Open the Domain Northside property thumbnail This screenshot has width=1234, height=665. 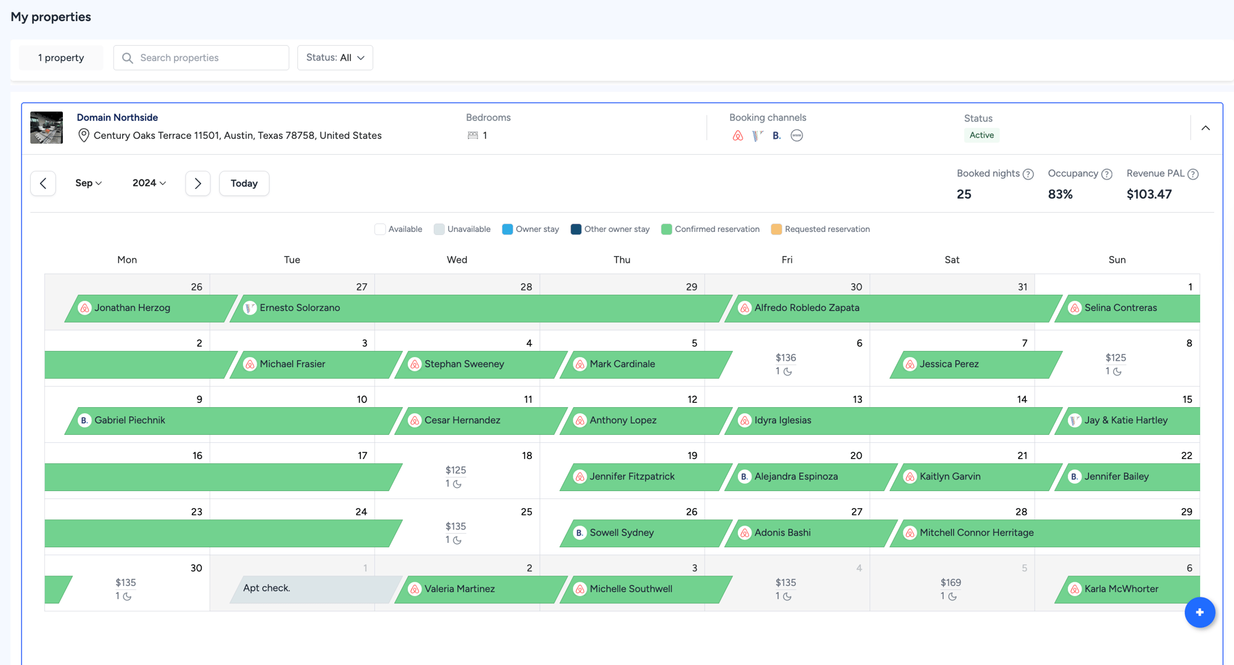pyautogui.click(x=46, y=127)
